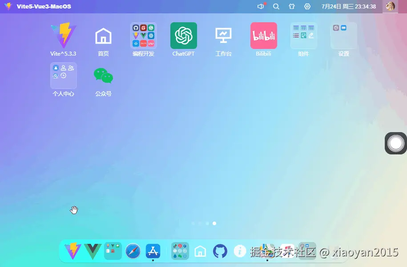Click the 7月24日 周三 date and time
Image resolution: width=407 pixels, height=267 pixels.
pyautogui.click(x=349, y=7)
